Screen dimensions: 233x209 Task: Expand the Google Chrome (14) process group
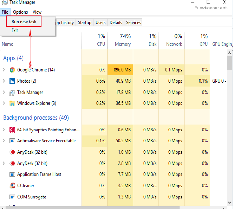tap(4, 70)
